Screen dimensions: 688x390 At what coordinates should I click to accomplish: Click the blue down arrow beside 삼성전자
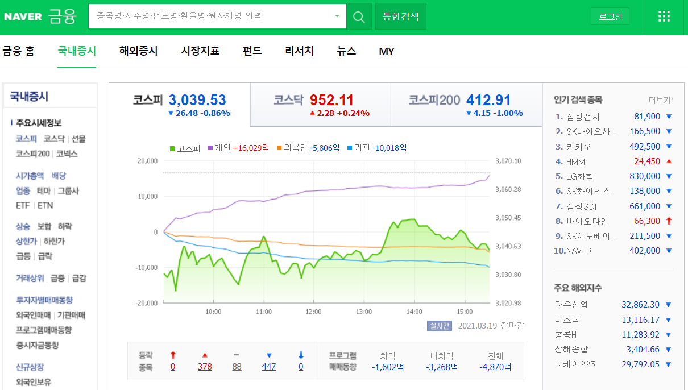pyautogui.click(x=669, y=117)
